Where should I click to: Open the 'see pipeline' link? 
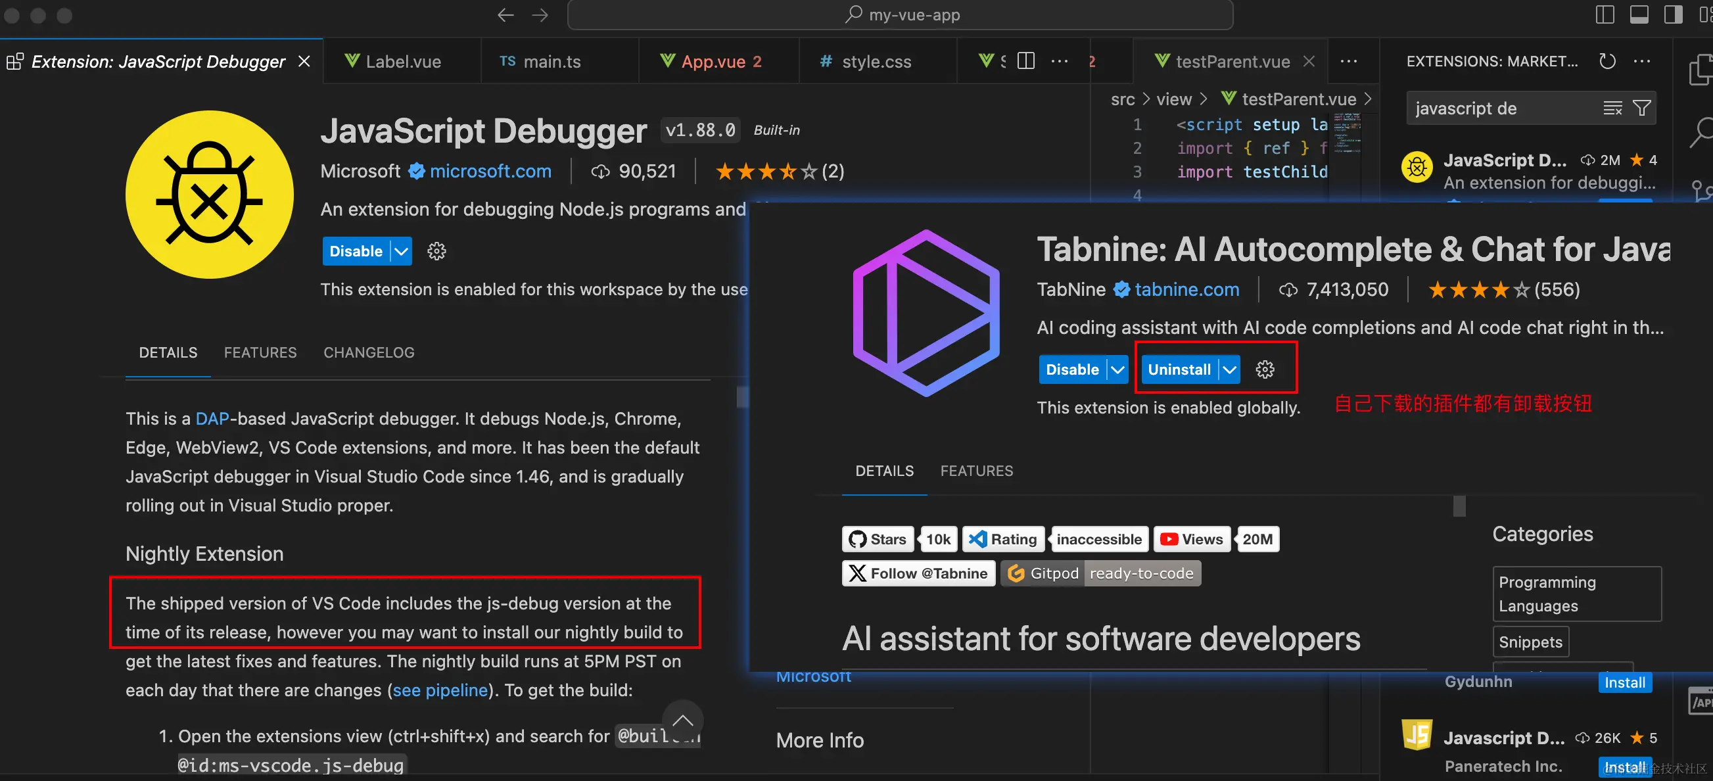tap(440, 690)
